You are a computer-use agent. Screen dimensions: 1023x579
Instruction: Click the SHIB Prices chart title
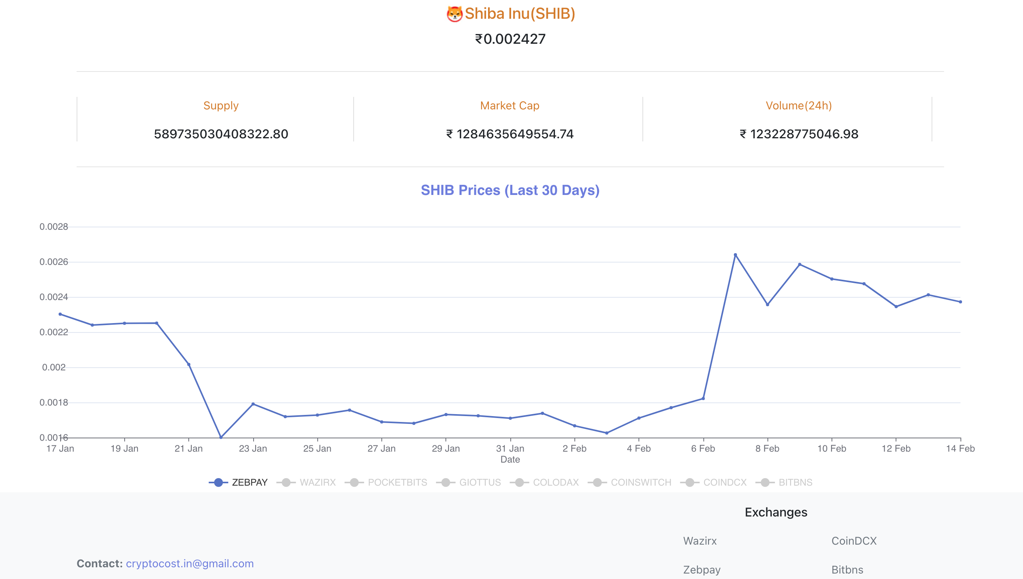(511, 191)
